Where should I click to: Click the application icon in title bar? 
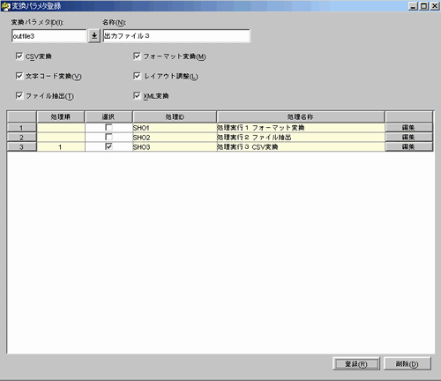(x=5, y=6)
